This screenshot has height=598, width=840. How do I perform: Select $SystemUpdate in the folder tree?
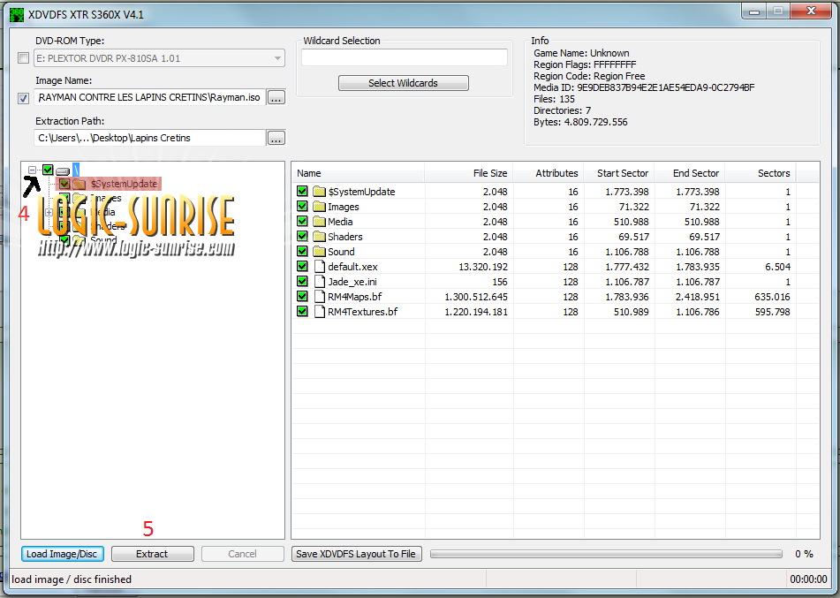coord(124,184)
